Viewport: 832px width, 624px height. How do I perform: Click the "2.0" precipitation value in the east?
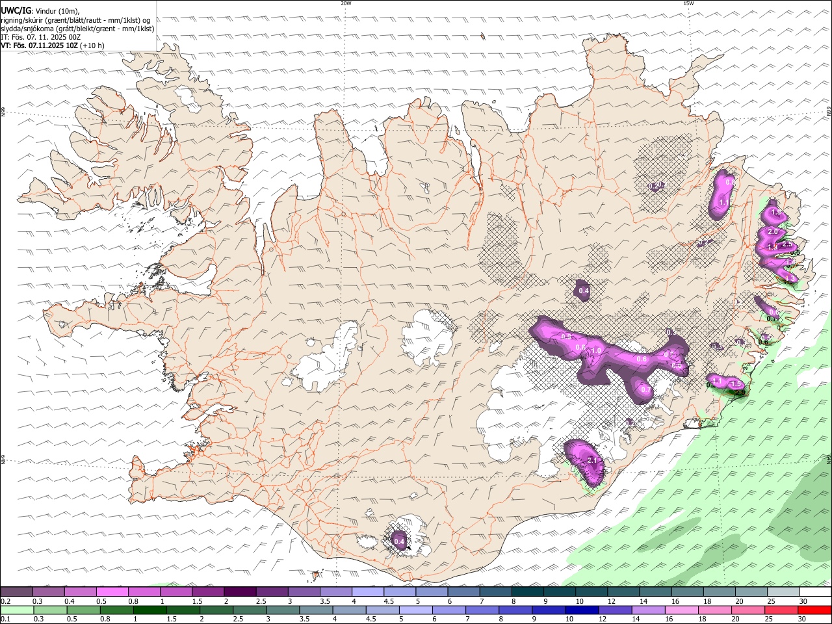[x=773, y=231]
